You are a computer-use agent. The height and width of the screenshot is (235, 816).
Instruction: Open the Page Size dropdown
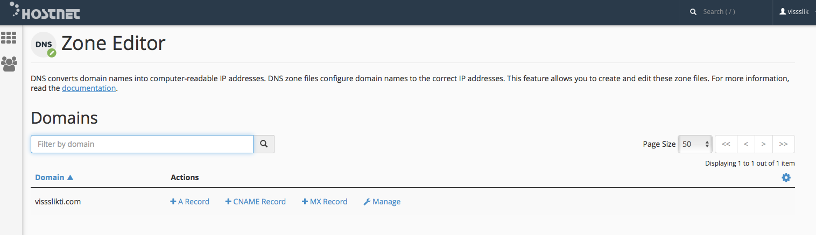pos(695,144)
